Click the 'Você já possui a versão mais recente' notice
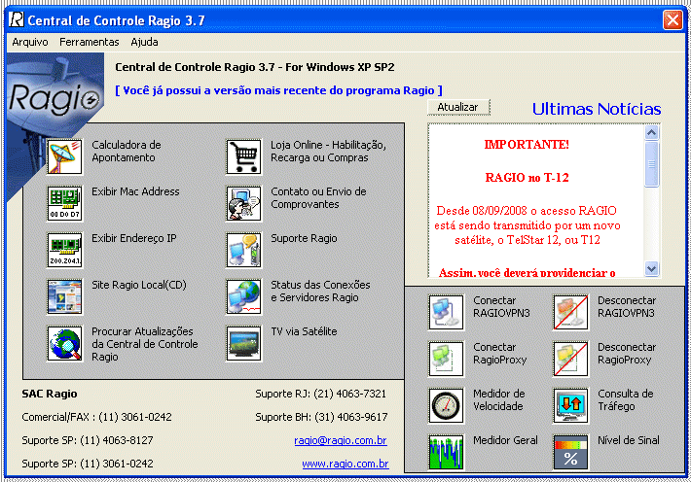 [x=278, y=90]
